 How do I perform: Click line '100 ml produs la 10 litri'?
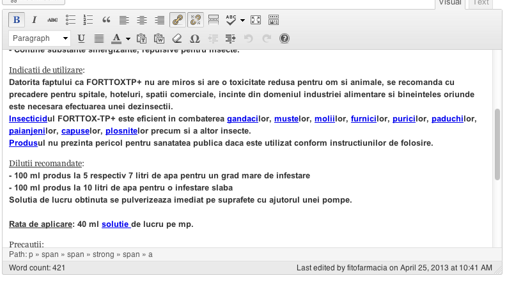coord(121,188)
